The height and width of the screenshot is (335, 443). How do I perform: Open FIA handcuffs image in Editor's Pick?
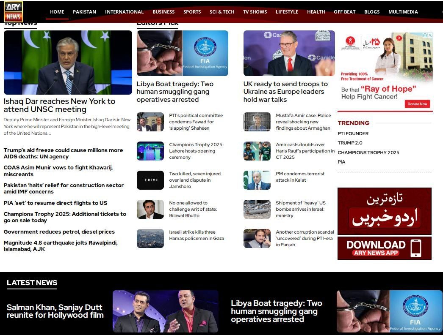coord(183,53)
